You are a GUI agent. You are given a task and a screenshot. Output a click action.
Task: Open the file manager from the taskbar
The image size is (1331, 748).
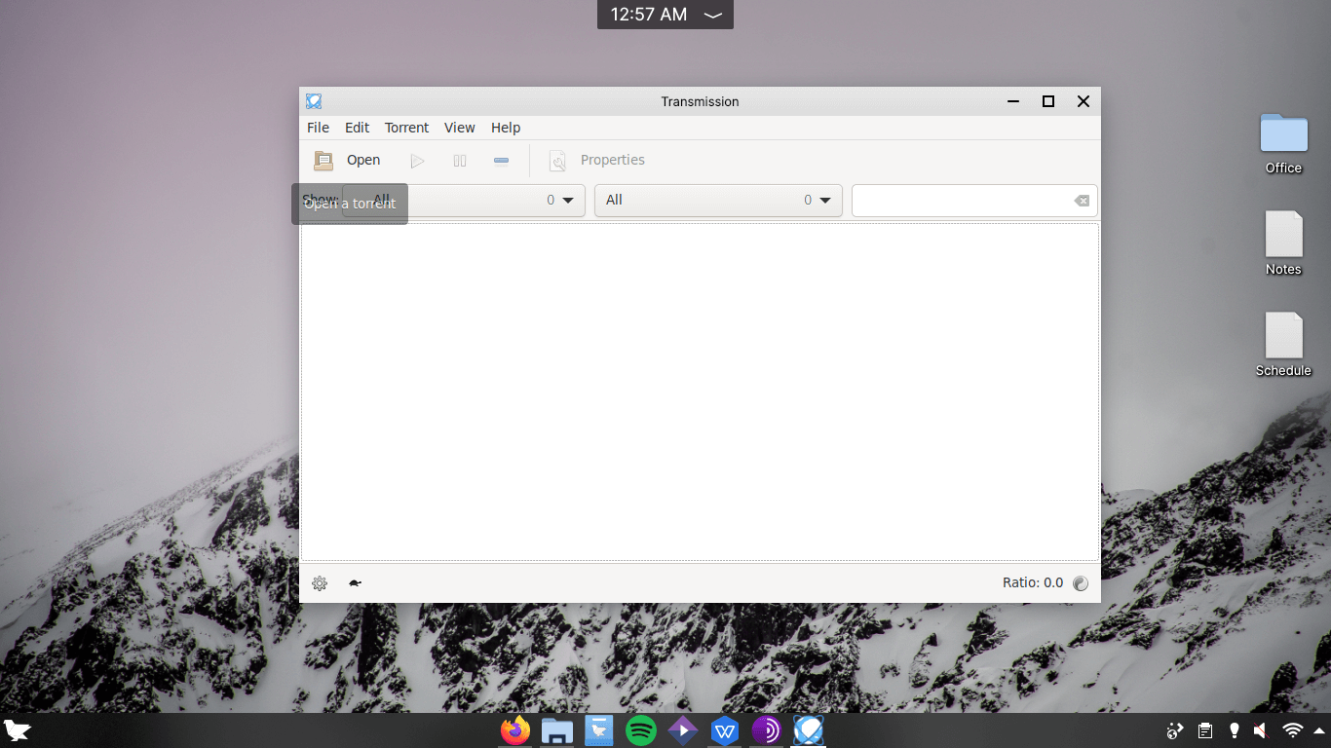tap(556, 730)
